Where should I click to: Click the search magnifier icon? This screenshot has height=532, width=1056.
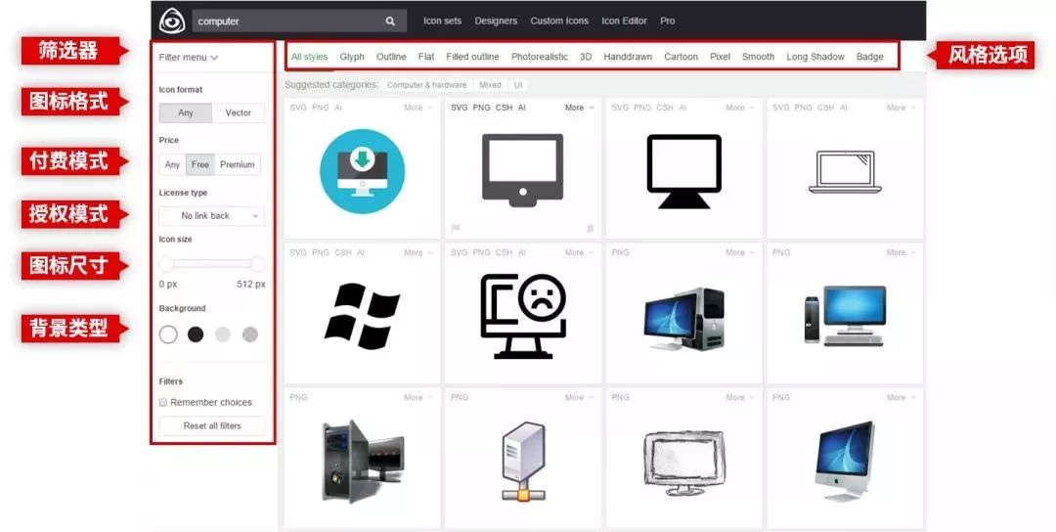(x=390, y=21)
